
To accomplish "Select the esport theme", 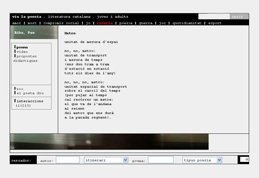I will (x=215, y=23).
